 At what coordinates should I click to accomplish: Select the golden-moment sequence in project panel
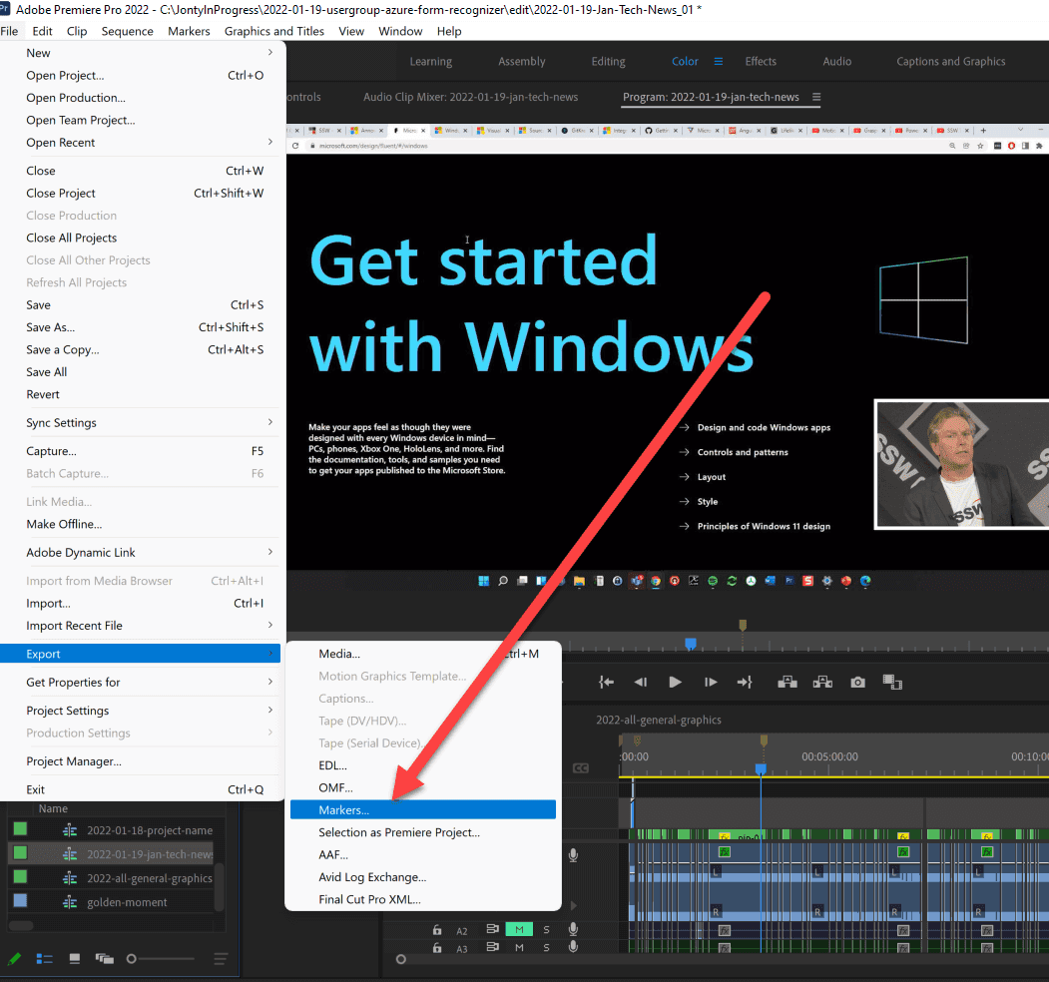pyautogui.click(x=127, y=902)
